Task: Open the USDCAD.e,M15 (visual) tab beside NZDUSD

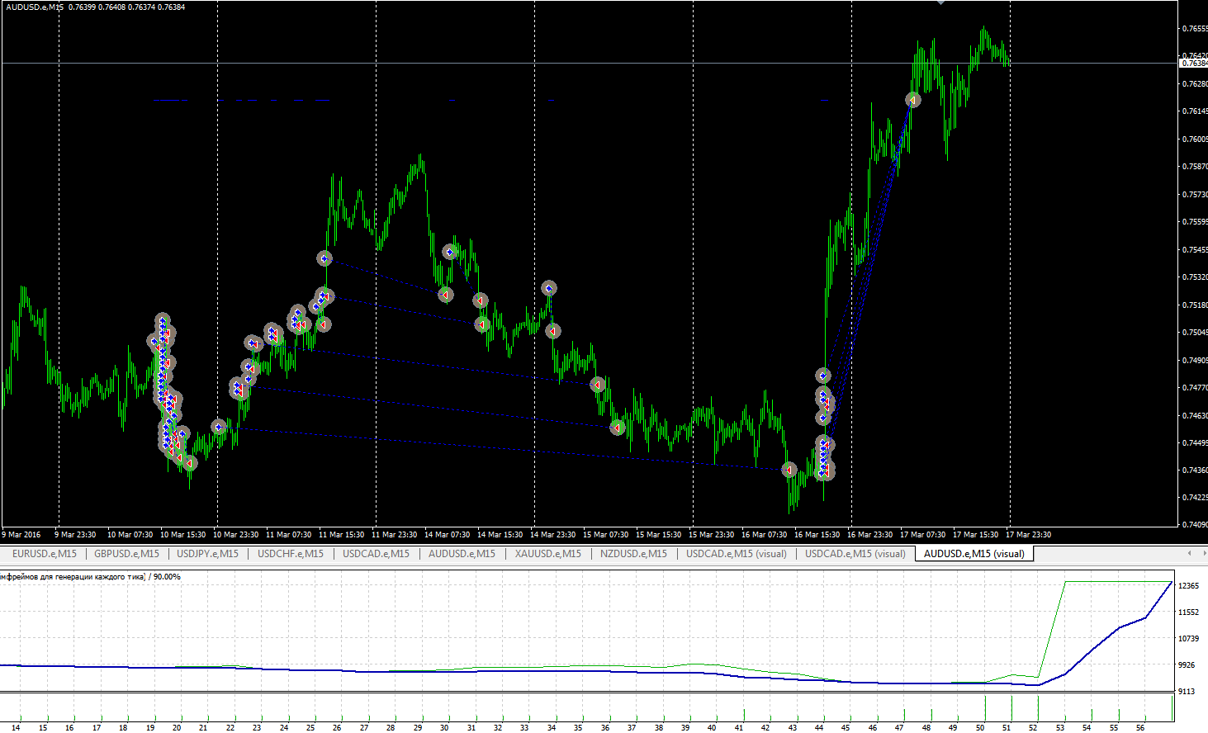Action: click(737, 554)
